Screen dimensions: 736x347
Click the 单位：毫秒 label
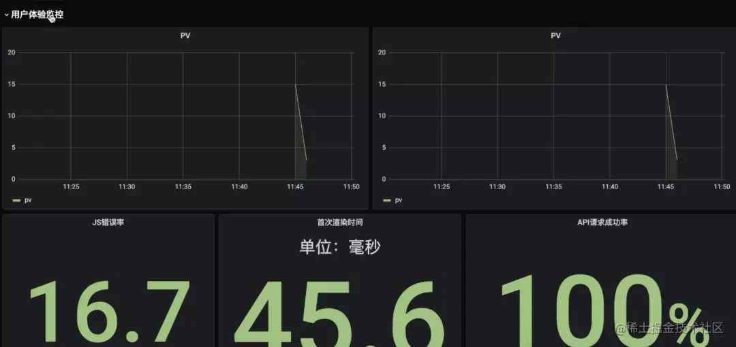(x=340, y=247)
